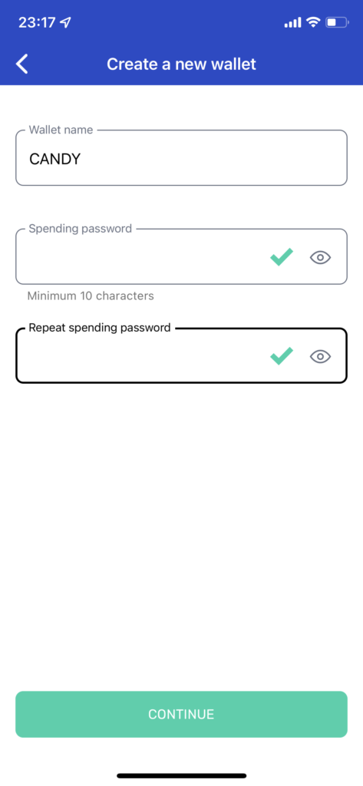Screen dimensions: 363x786
Task: Tap the Wallet name field label
Action: 61,130
